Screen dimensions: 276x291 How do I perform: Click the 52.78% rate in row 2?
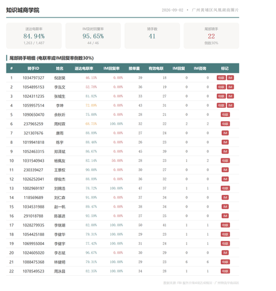tap(91, 87)
